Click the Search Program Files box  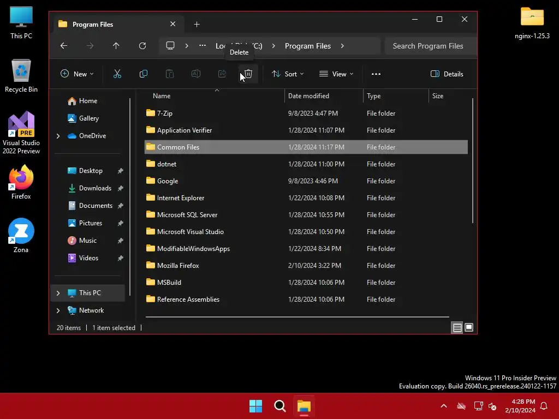(431, 46)
